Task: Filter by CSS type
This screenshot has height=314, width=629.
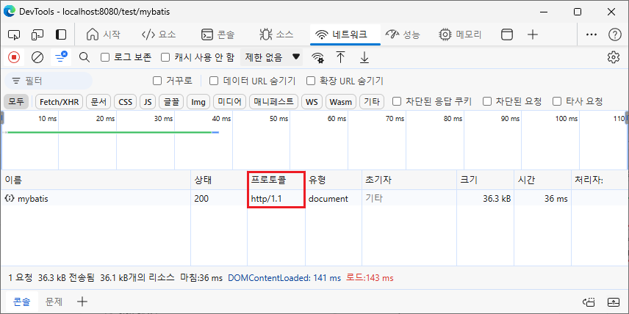Action: tap(126, 102)
